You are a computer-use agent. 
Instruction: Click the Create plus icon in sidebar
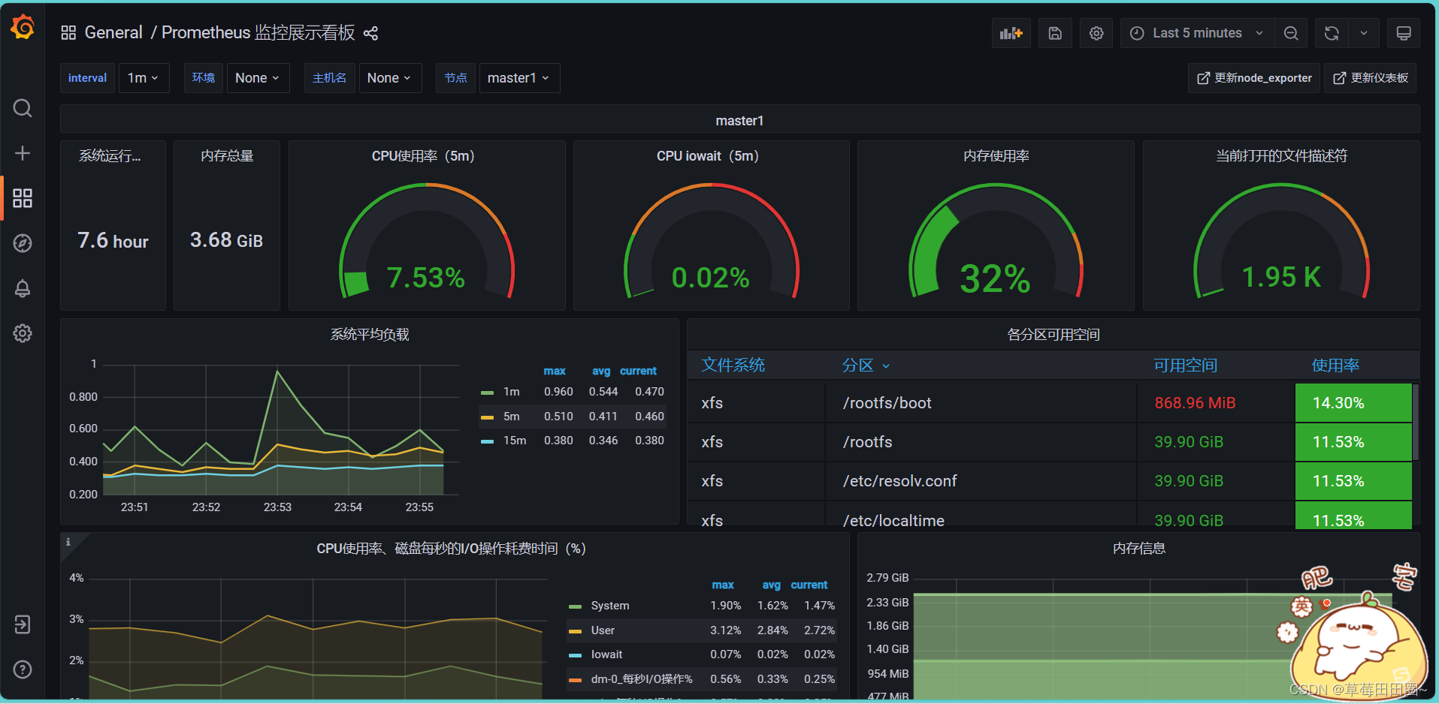[23, 153]
